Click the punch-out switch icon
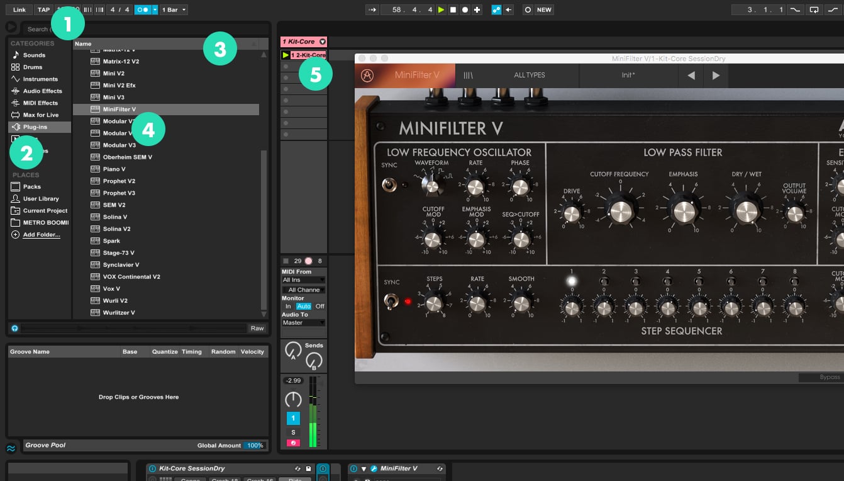The width and height of the screenshot is (844, 481). [833, 10]
